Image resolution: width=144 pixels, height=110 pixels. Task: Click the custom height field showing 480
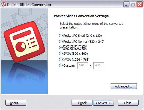click(x=99, y=66)
